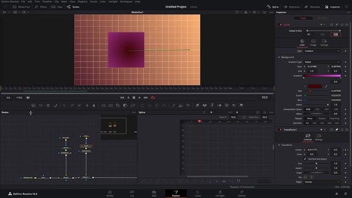Add a Text+ node from the toolbar

point(48,105)
